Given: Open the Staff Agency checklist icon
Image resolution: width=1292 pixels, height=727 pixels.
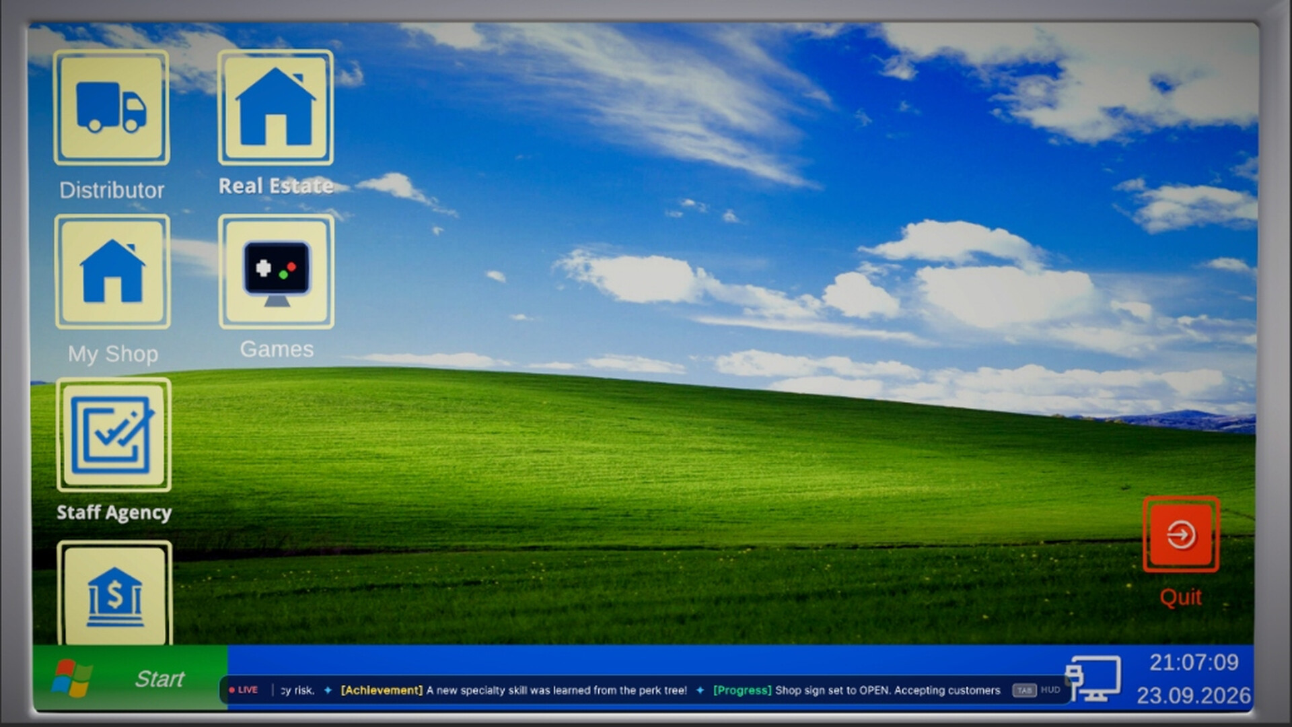Looking at the screenshot, I should point(114,436).
